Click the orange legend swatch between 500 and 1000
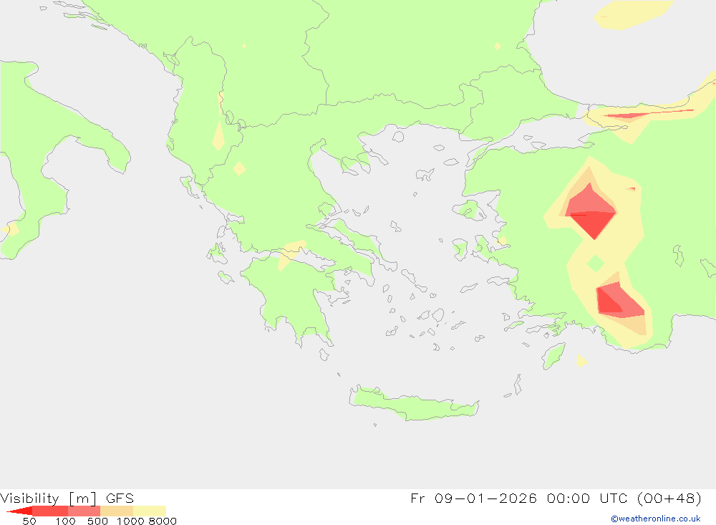This screenshot has width=716, height=525. point(117,511)
